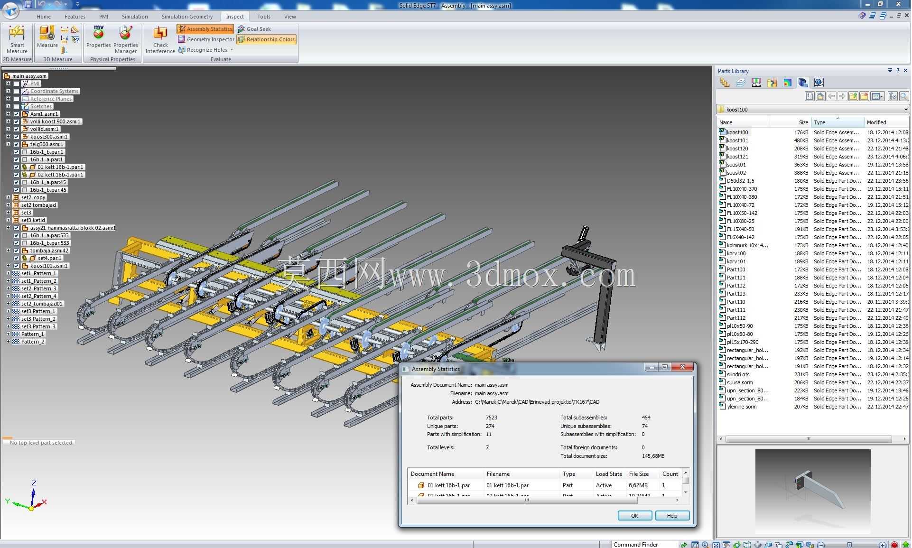This screenshot has width=912, height=548.
Task: Open the View ribbon tab
Action: pyautogui.click(x=290, y=17)
